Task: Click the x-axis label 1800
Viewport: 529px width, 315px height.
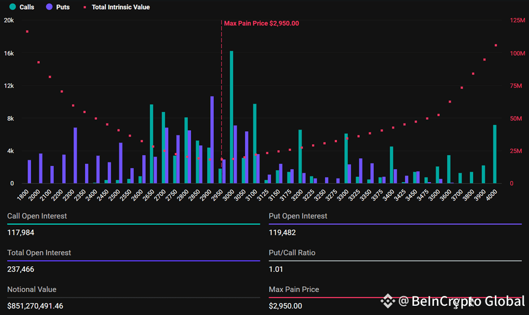Action: [x=23, y=195]
